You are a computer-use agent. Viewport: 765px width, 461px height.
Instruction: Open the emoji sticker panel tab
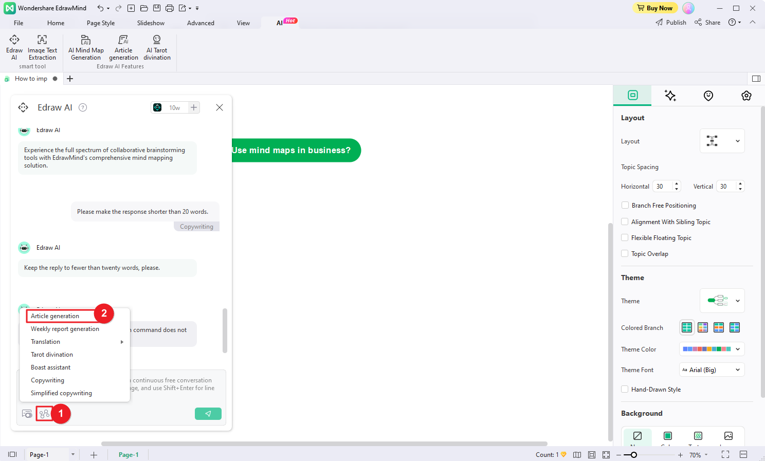(x=708, y=96)
